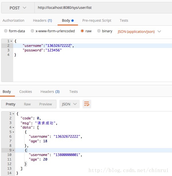Open the response Headers (3) tab
The width and height of the screenshot is (172, 176).
50,92
